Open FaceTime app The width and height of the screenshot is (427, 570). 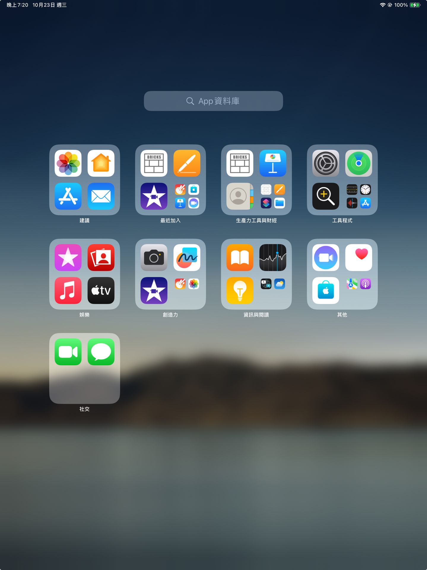[68, 352]
